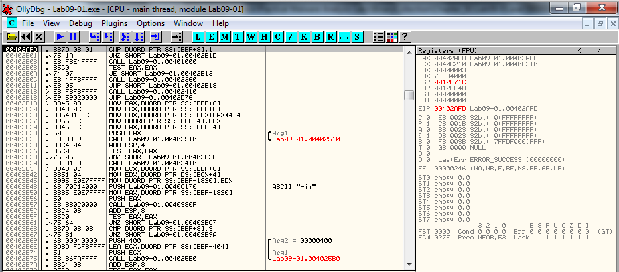This screenshot has width=619, height=272.
Task: Click the Step into toolbar icon
Action: click(x=95, y=37)
